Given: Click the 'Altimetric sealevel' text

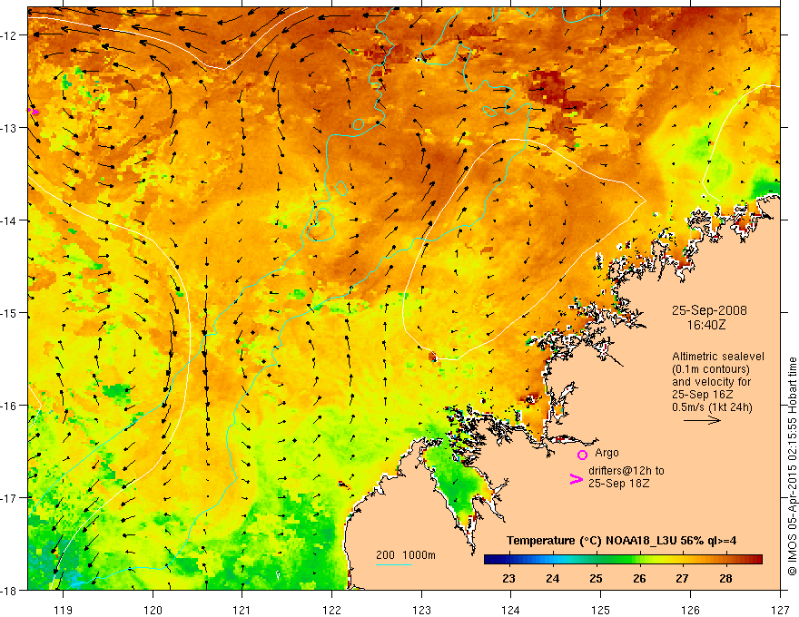Looking at the screenshot, I should point(718,357).
